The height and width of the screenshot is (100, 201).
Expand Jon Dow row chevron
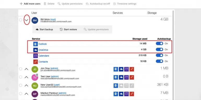(x=26, y=69)
